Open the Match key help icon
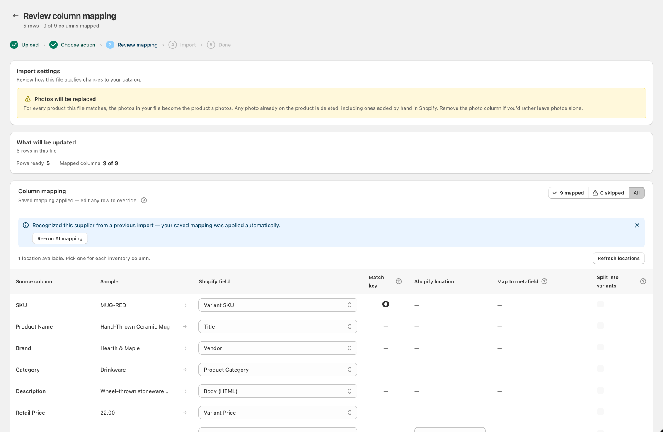Image resolution: width=663 pixels, height=432 pixels. [x=399, y=281]
